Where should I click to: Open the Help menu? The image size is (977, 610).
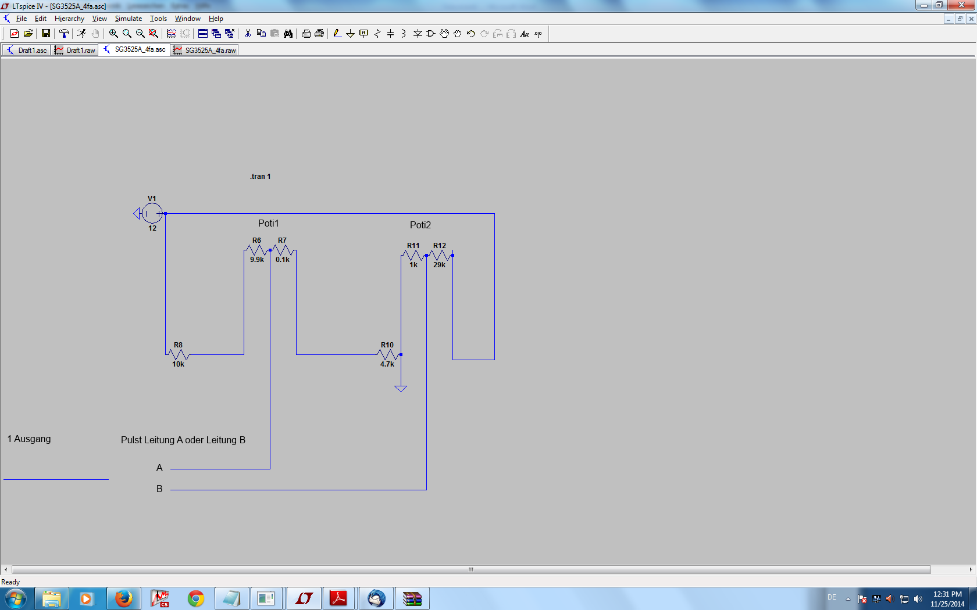216,19
